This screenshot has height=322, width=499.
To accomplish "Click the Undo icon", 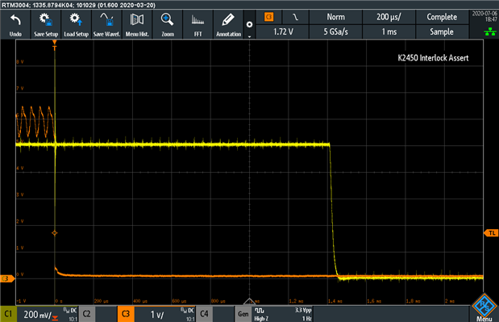I will tap(15, 24).
